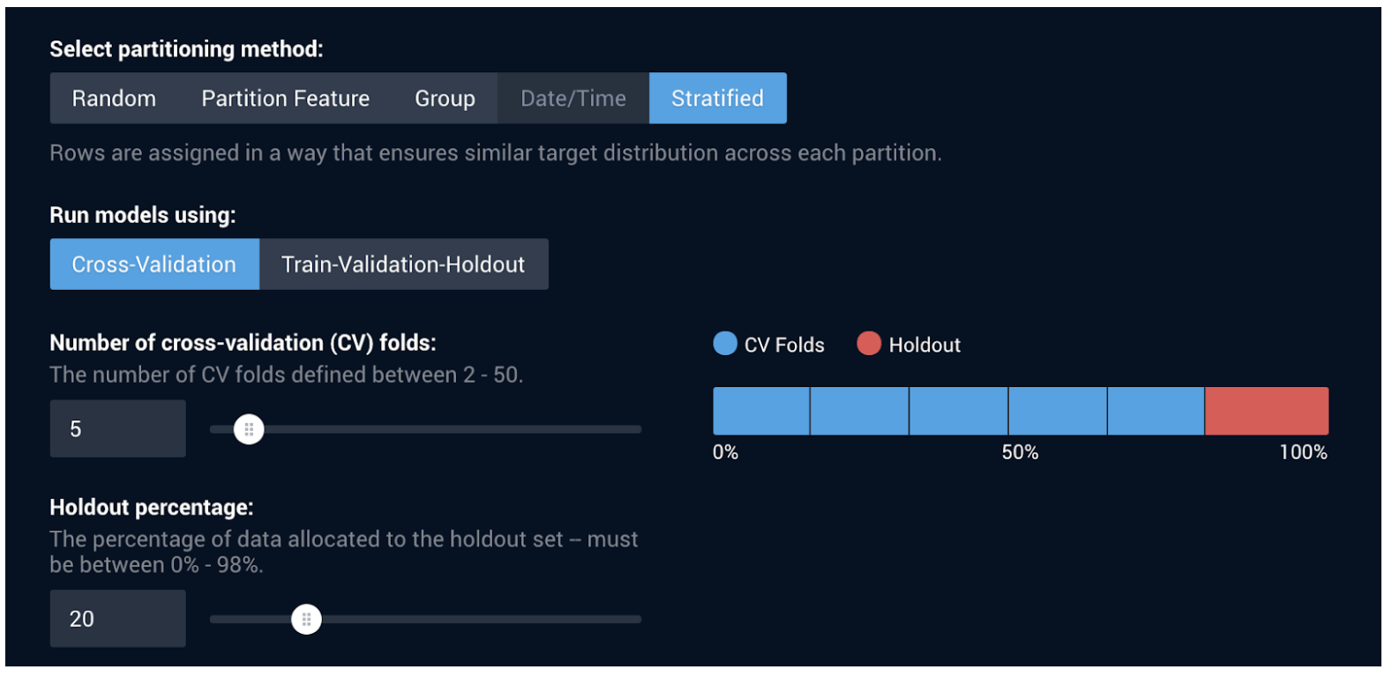Select the Random partitioning method

pos(114,98)
